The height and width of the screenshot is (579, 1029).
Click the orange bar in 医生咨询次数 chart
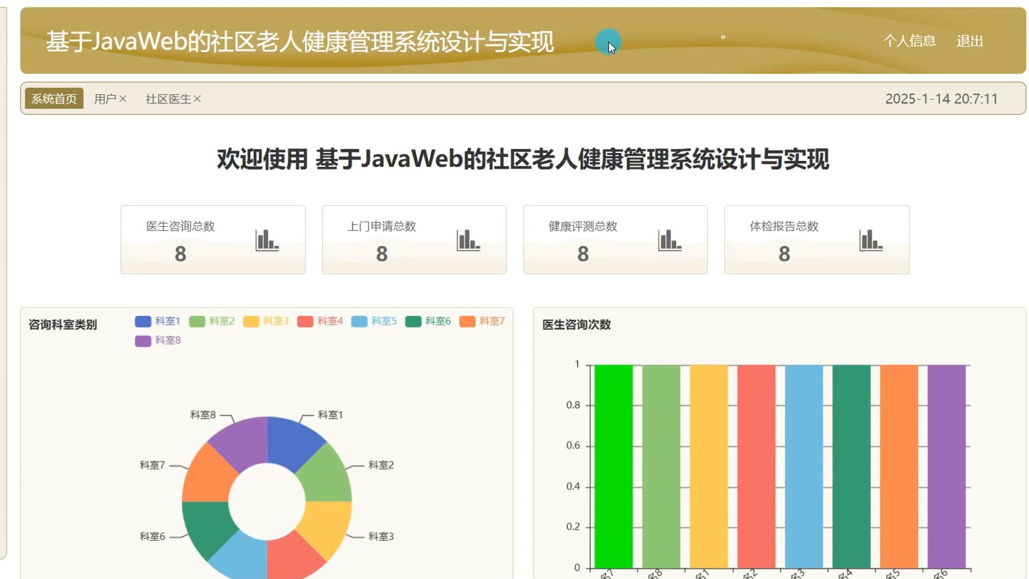[899, 466]
